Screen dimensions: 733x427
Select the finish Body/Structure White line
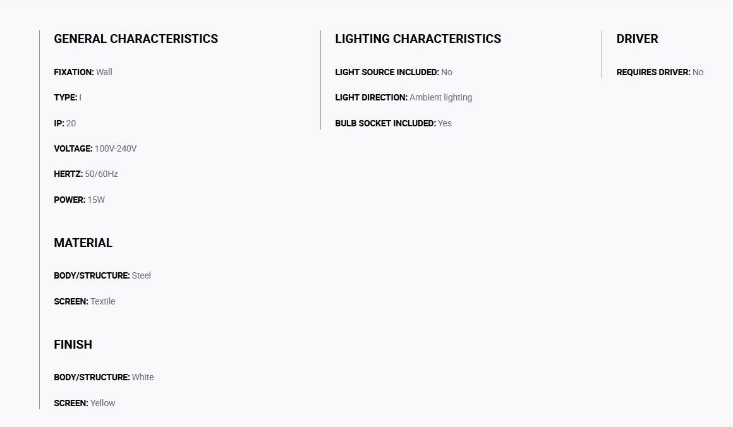click(x=104, y=377)
